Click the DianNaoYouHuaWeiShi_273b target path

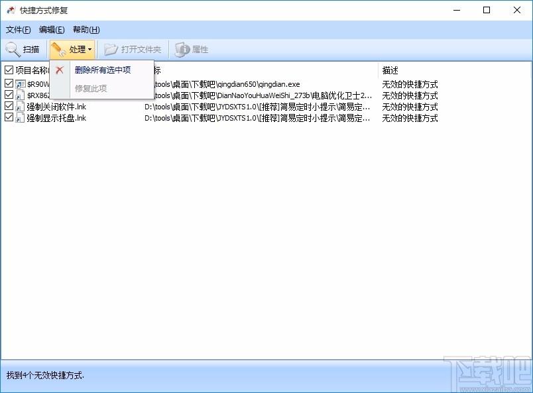tap(263, 95)
